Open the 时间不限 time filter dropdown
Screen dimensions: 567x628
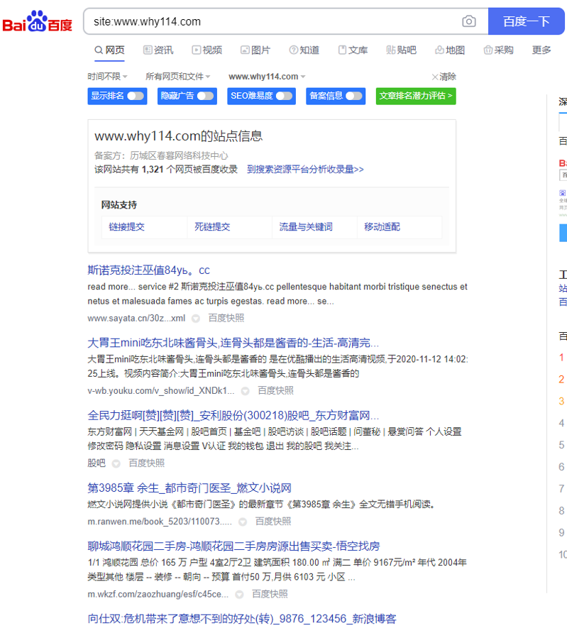click(x=108, y=77)
